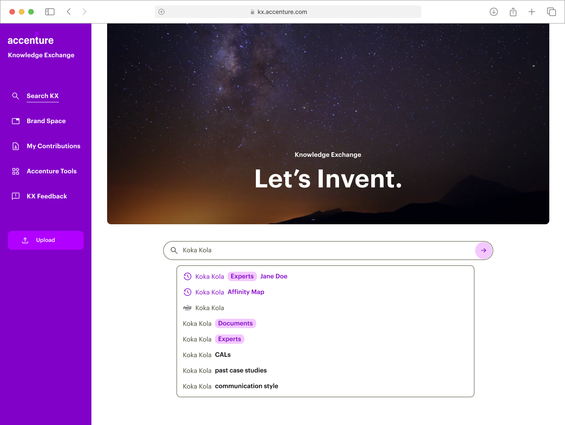The width and height of the screenshot is (565, 425).
Task: Open Brand Space in sidebar
Action: (x=46, y=121)
